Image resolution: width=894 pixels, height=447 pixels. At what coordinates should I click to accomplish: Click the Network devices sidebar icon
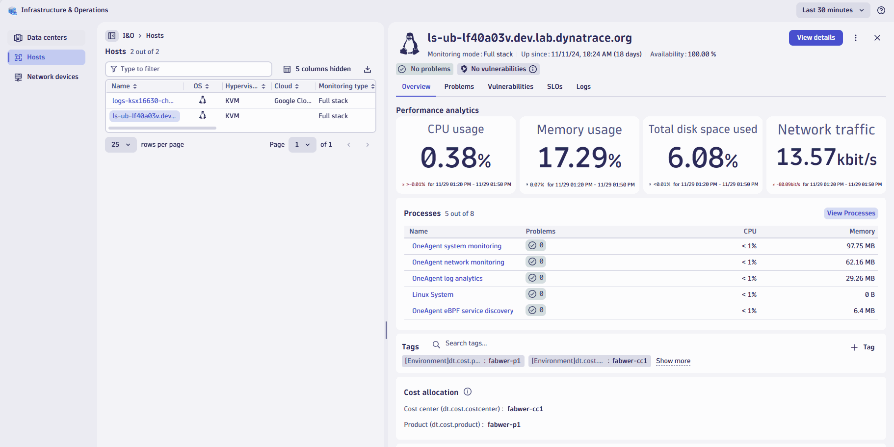18,77
